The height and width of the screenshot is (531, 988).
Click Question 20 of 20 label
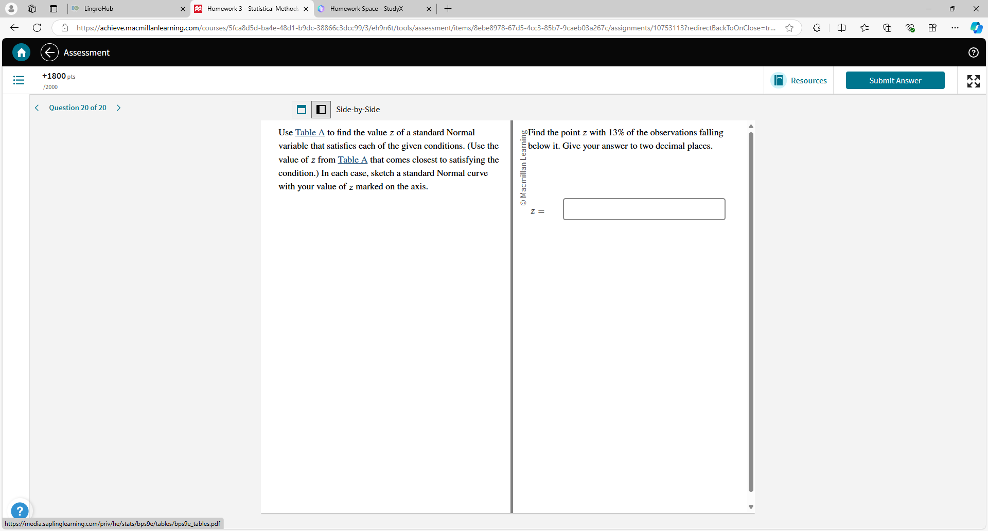78,108
